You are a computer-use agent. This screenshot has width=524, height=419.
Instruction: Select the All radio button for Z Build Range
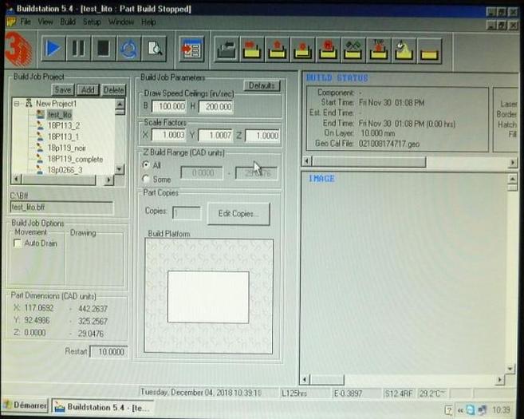[x=146, y=165]
